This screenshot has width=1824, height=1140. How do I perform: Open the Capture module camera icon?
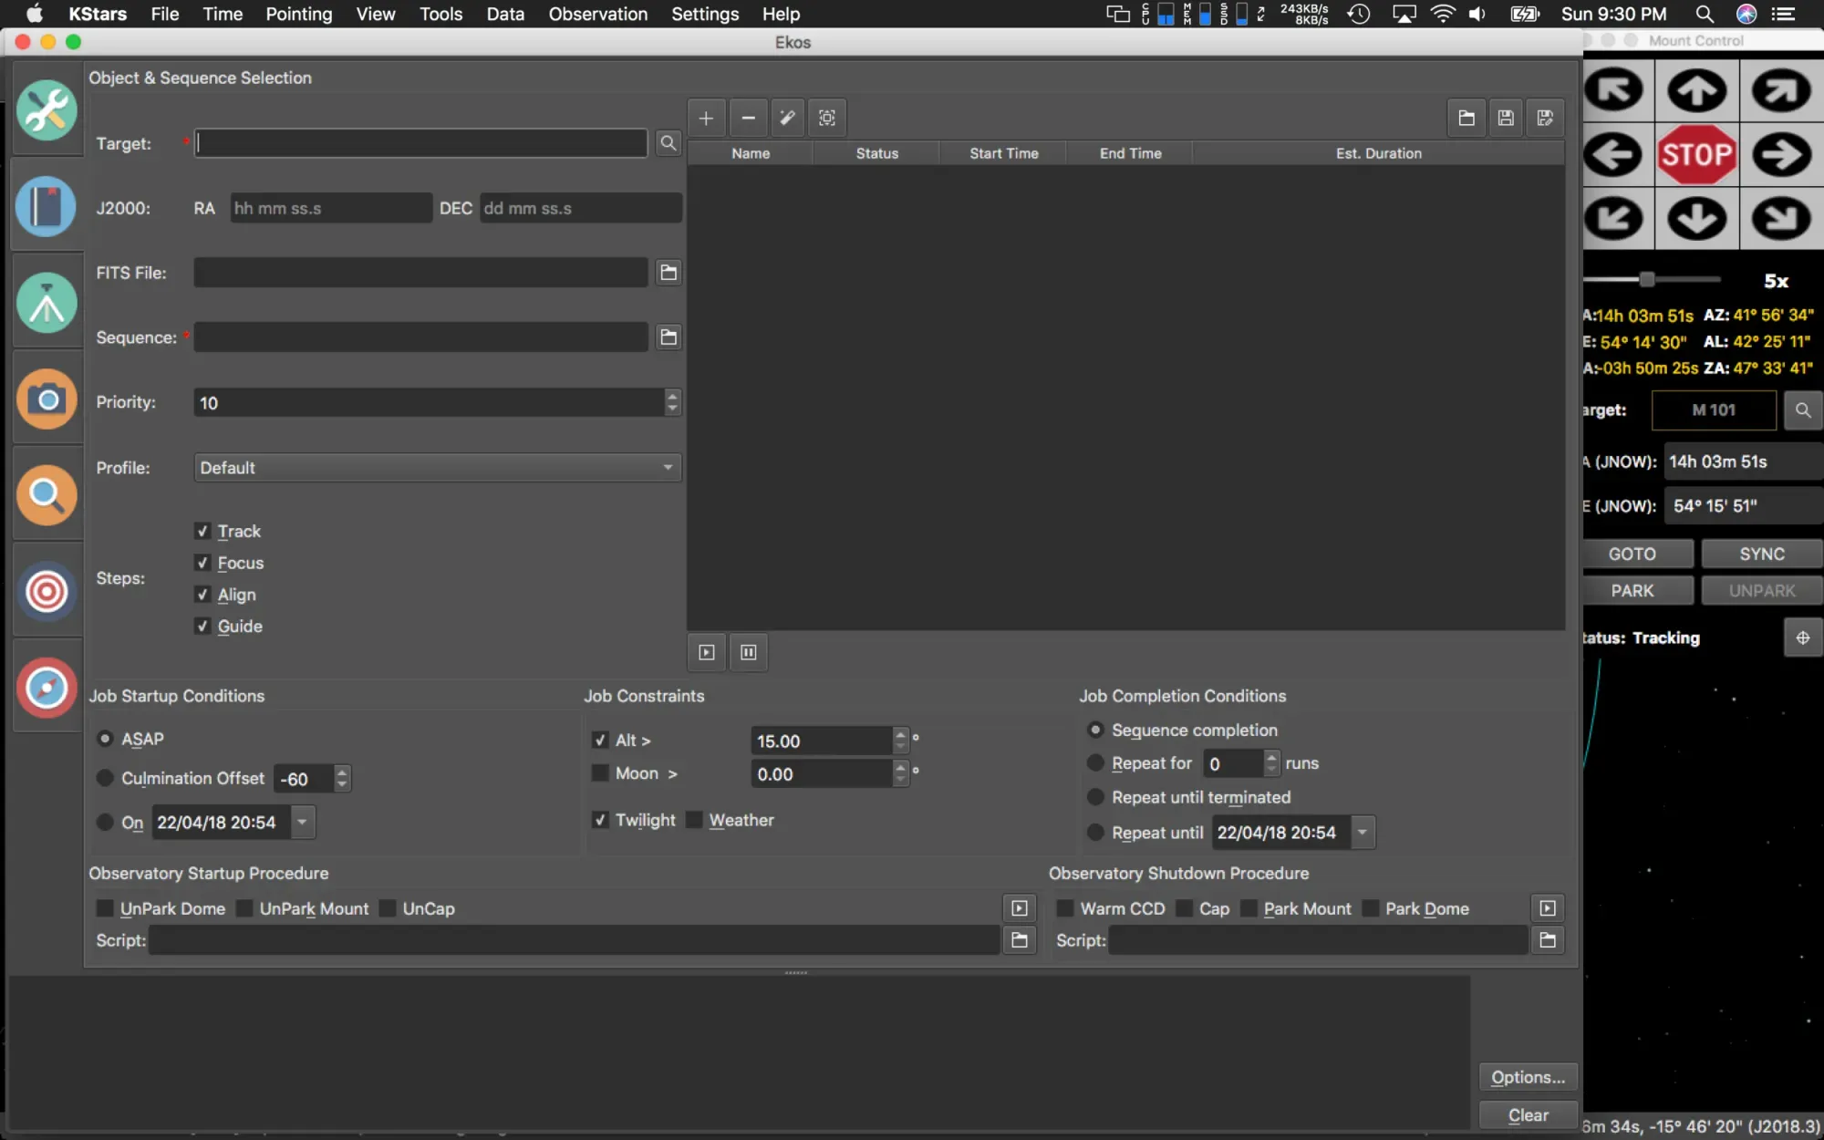click(x=46, y=399)
